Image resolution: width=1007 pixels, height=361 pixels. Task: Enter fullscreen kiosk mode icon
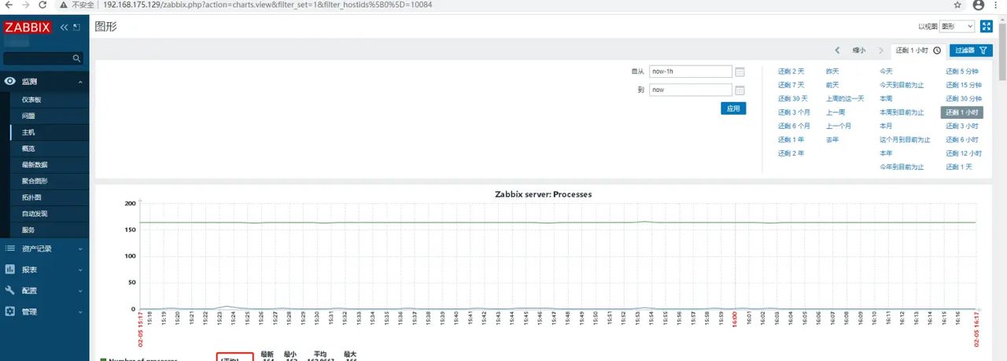pyautogui.click(x=987, y=26)
